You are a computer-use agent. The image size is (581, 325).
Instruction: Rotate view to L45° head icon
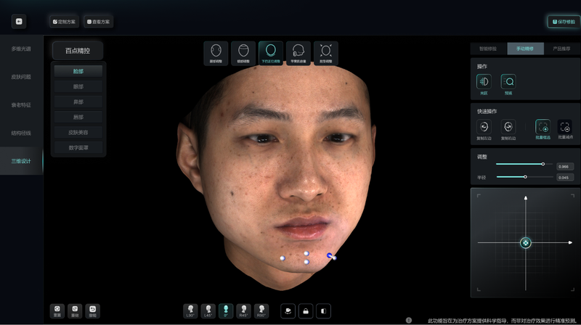(208, 311)
